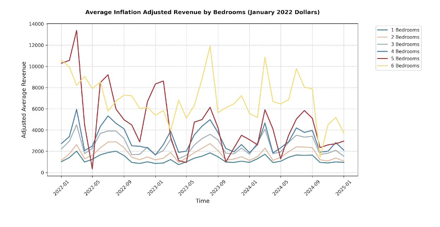Click the Time x-axis label
440x227 pixels.
202,201
